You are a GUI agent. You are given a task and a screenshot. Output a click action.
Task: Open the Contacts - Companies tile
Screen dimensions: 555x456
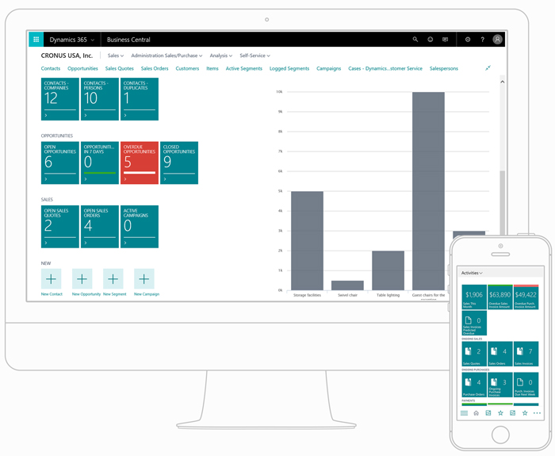click(x=60, y=99)
